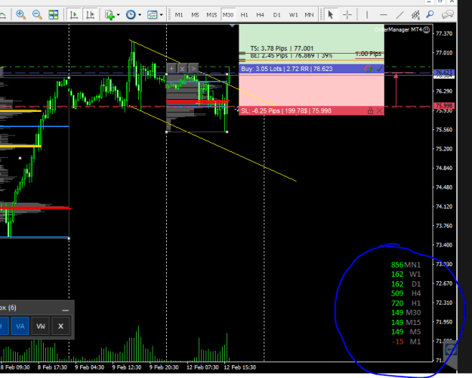The width and height of the screenshot is (472, 378).
Task: Click the plus button above volume profile
Action: pyautogui.click(x=171, y=69)
